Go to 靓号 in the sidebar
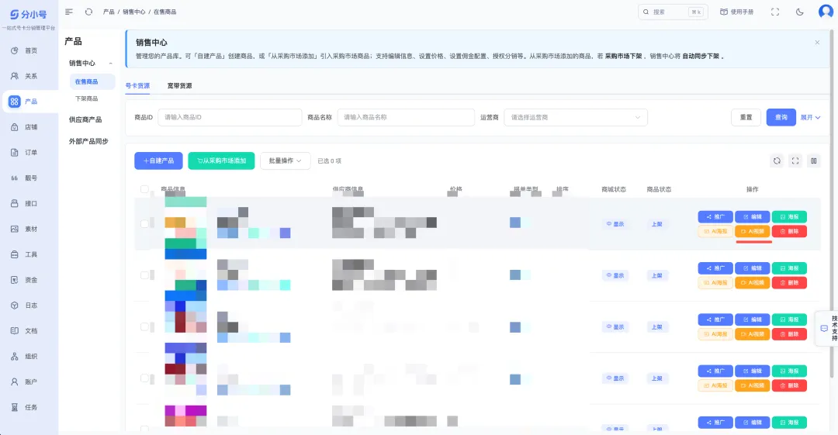The width and height of the screenshot is (838, 435). (x=29, y=178)
